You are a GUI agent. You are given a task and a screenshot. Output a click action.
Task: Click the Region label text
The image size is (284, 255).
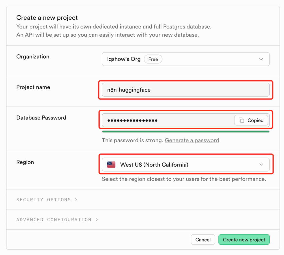pyautogui.click(x=25, y=162)
